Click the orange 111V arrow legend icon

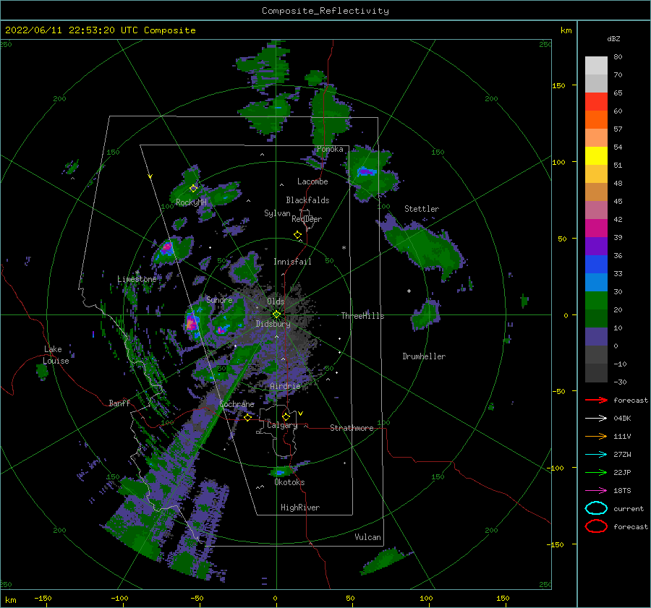coord(596,436)
